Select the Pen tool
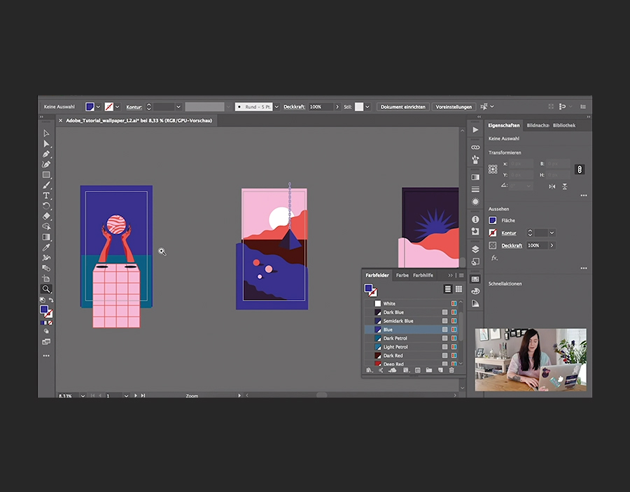Screen dimensions: 630x492 tap(46, 154)
